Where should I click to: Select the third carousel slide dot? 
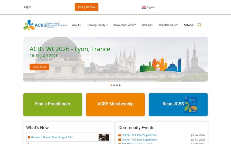pos(117,85)
